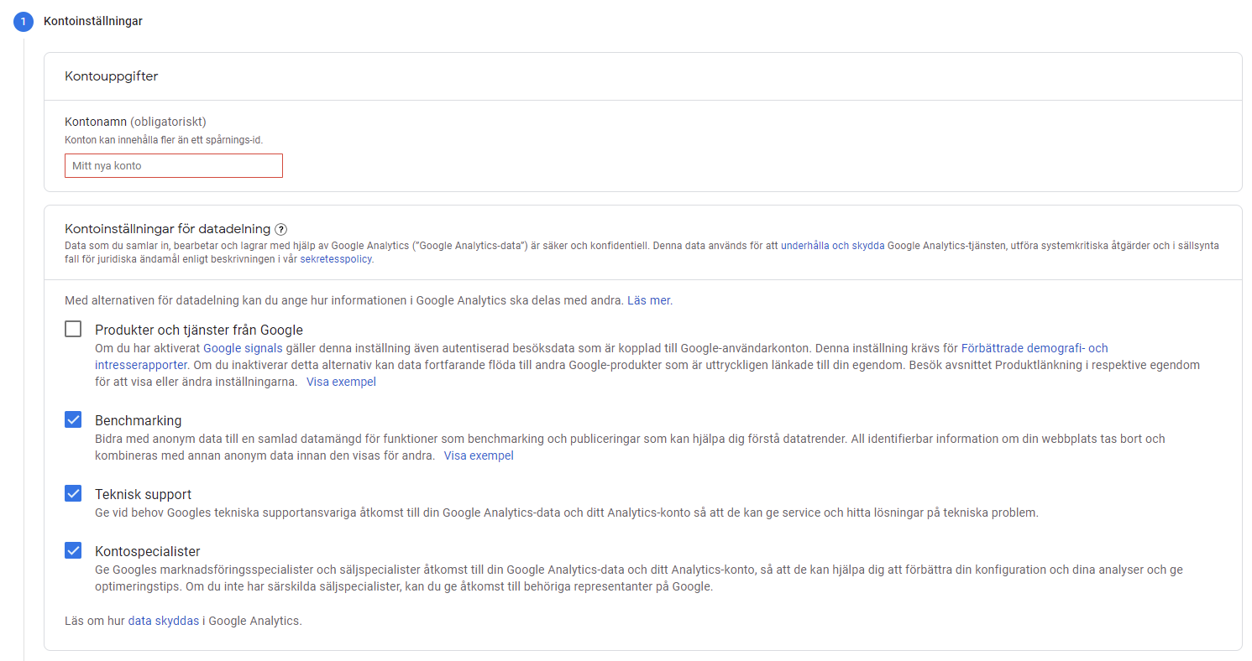Viewport: 1252px width, 661px height.
Task: Uncheck the Benchmarking checkbox
Action: point(73,419)
